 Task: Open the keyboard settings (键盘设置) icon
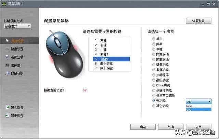(x=7, y=48)
